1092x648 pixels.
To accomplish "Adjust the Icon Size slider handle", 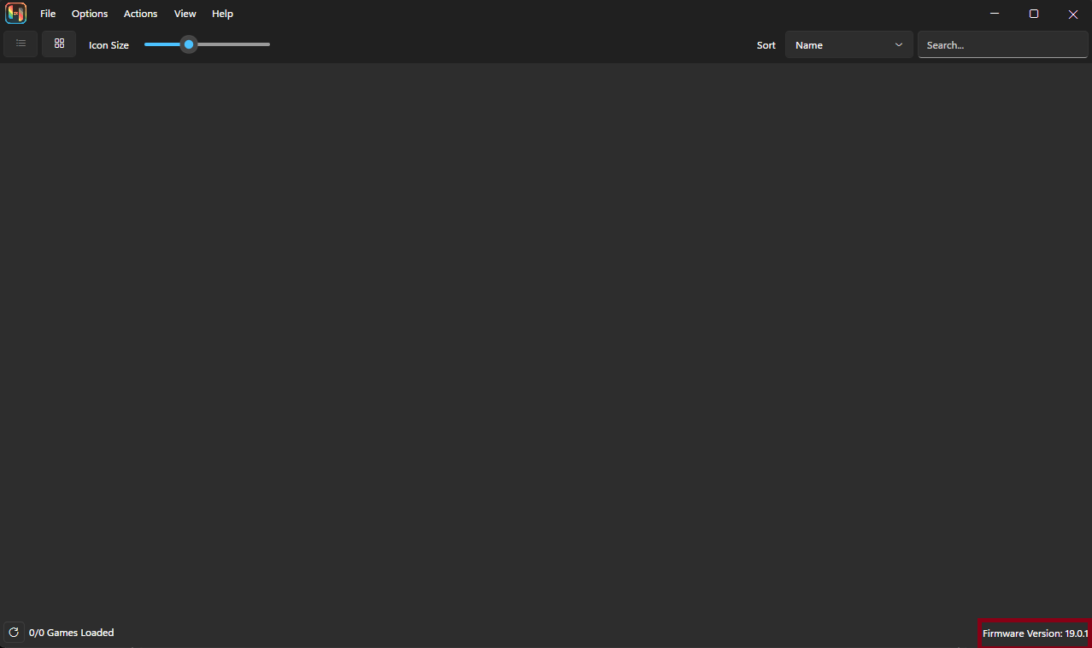I will point(189,44).
